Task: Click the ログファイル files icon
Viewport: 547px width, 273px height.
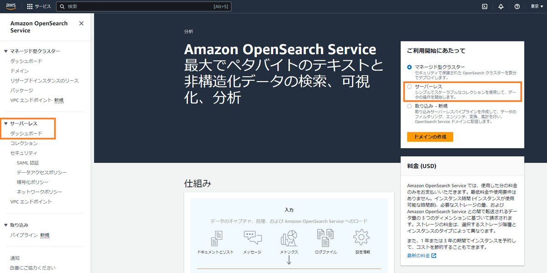Action: click(x=325, y=238)
